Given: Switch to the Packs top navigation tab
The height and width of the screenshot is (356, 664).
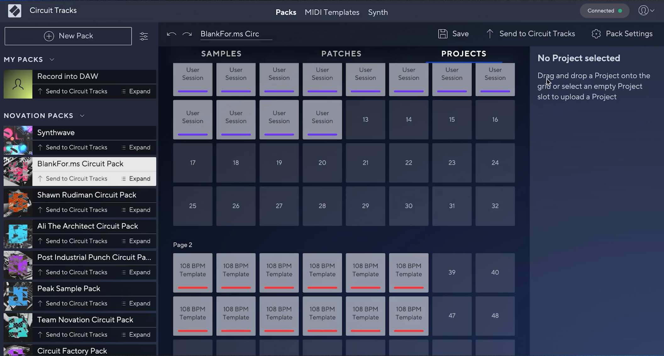Looking at the screenshot, I should (286, 12).
